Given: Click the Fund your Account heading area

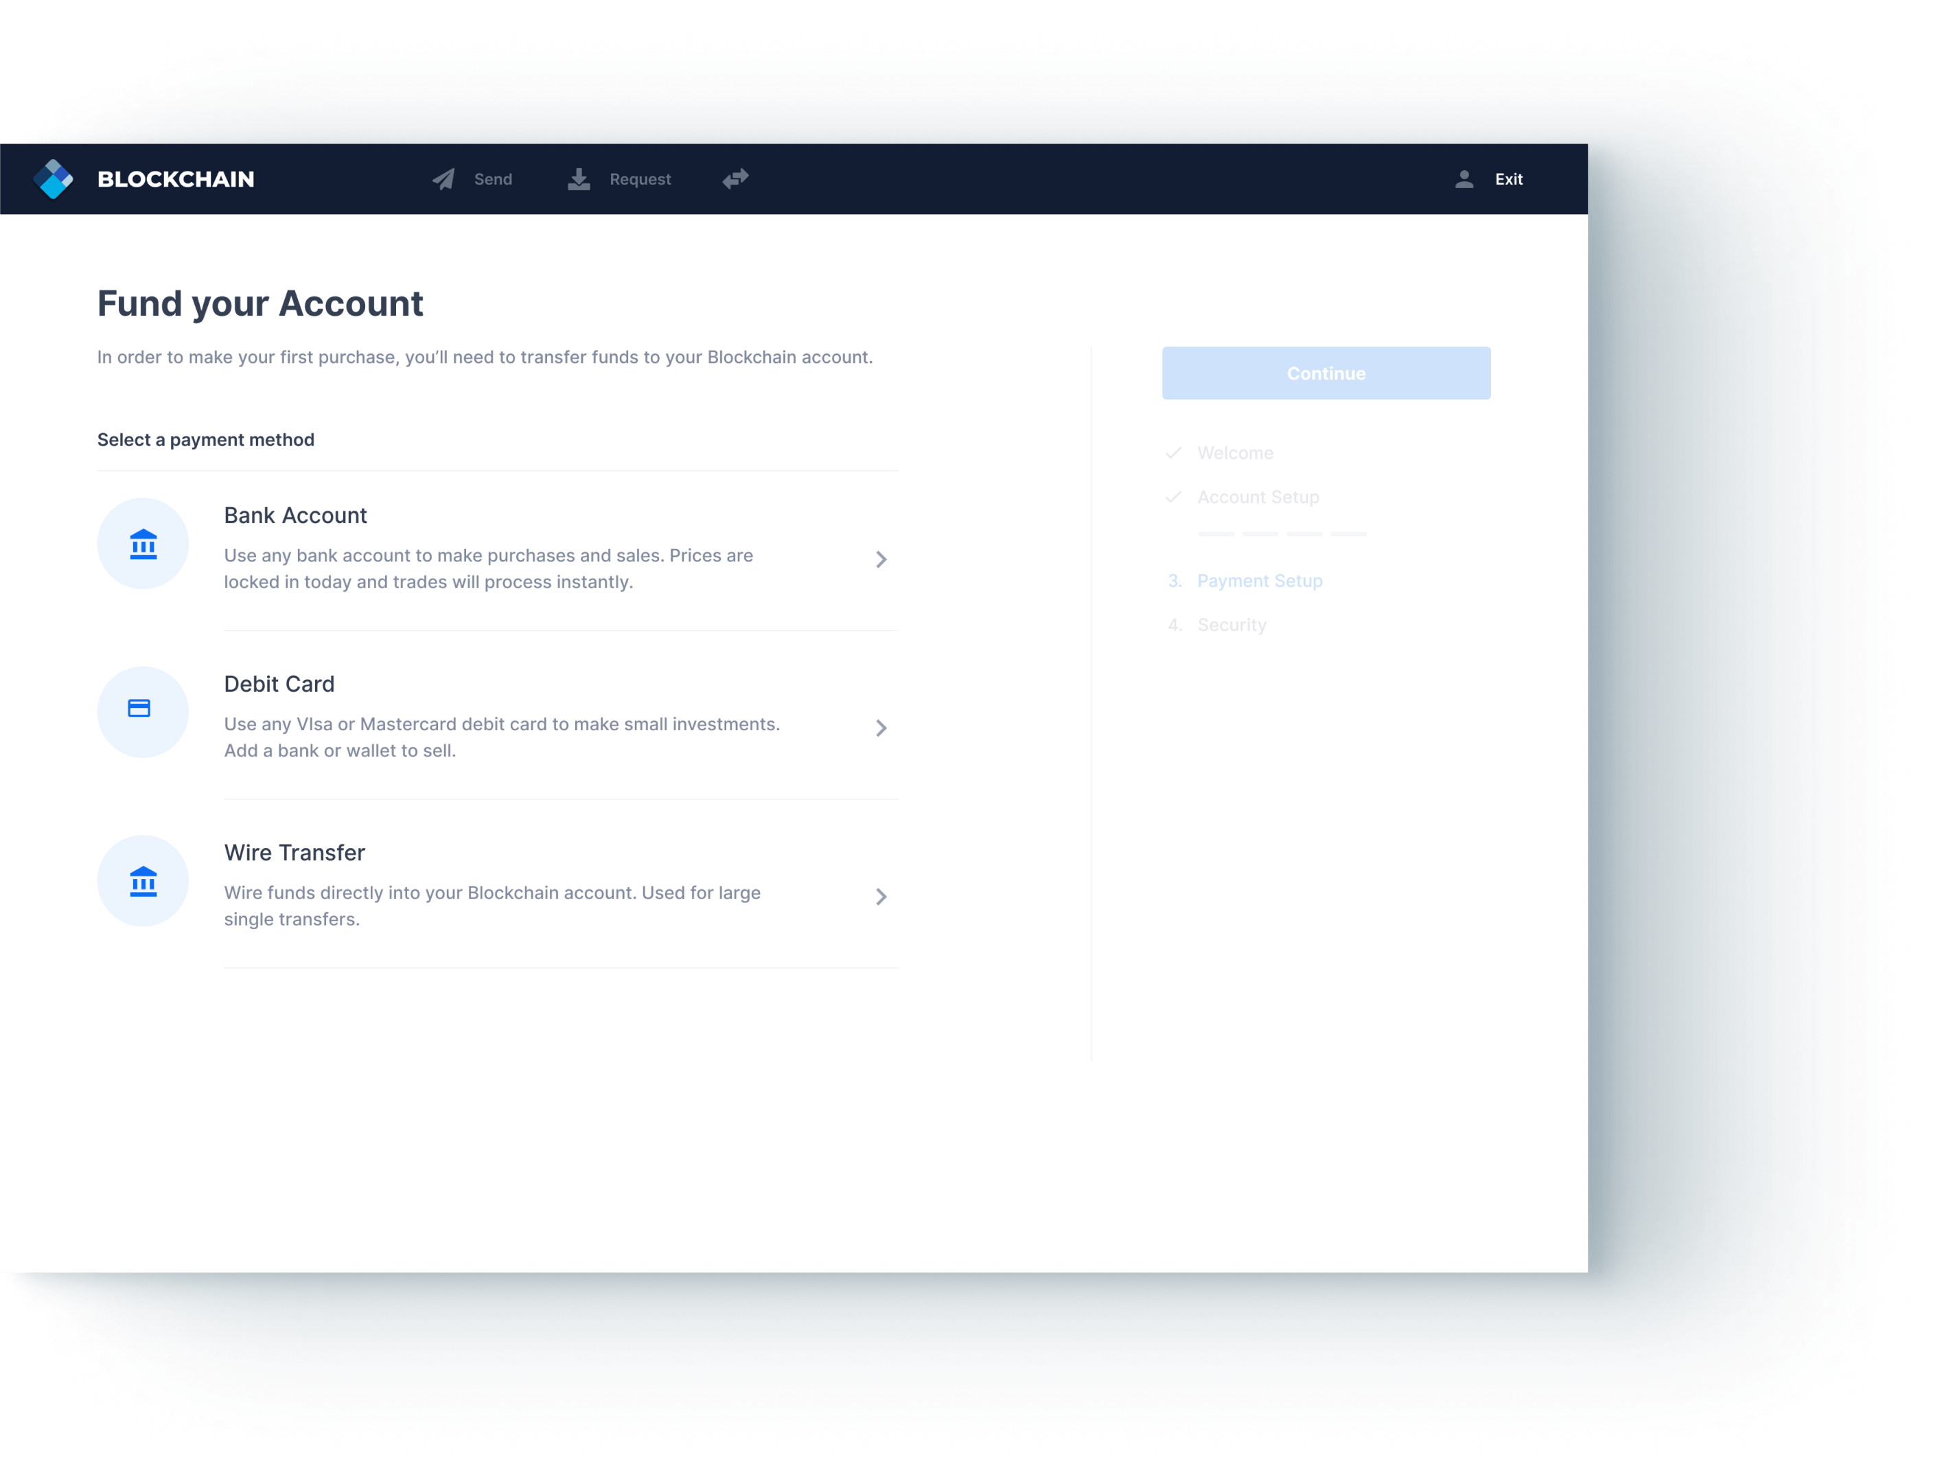Looking at the screenshot, I should [262, 303].
